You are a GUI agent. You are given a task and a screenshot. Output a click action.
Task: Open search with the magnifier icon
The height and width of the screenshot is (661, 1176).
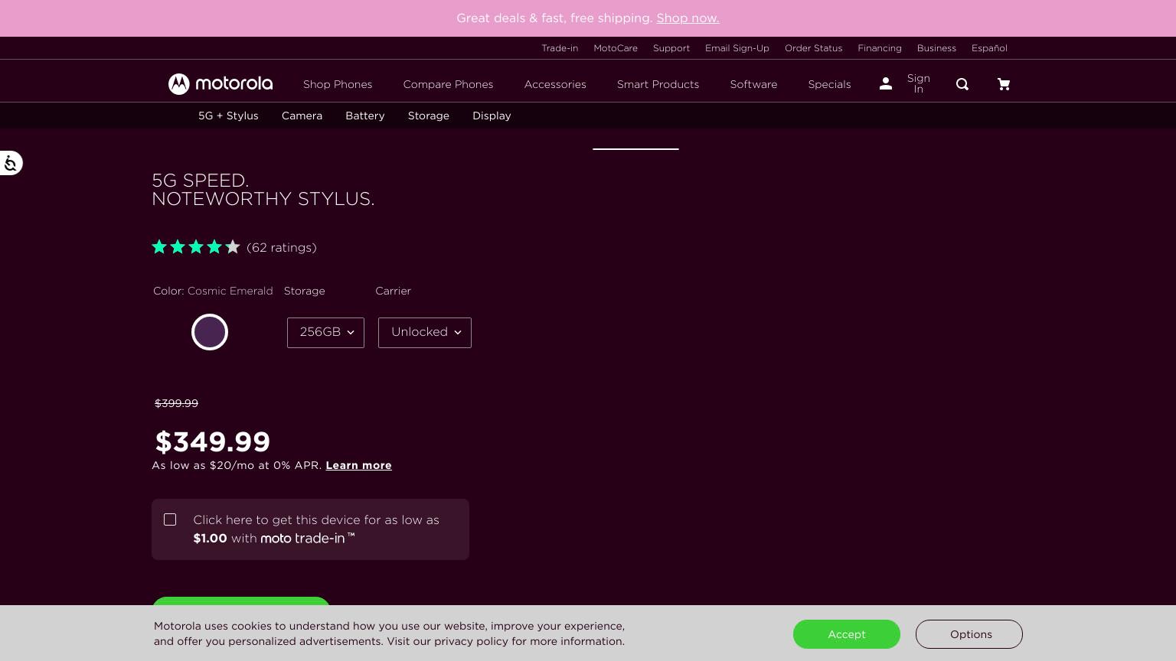(962, 84)
